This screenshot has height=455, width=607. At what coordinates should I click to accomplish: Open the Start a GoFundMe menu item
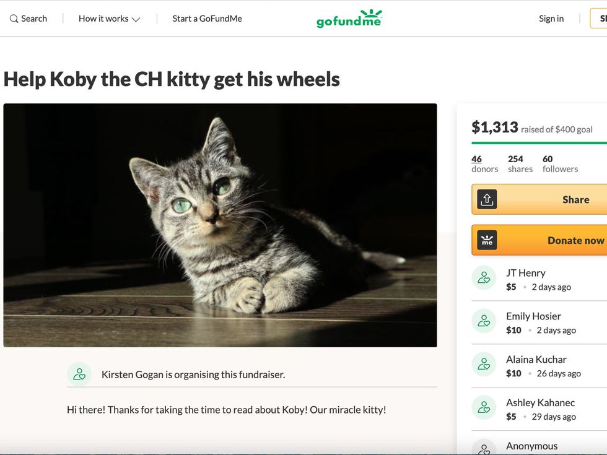207,19
